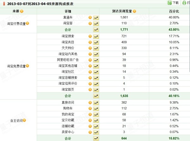Click the help icon for 购物车
Image resolution: width=190 pixels, height=141 pixels.
tap(90, 108)
